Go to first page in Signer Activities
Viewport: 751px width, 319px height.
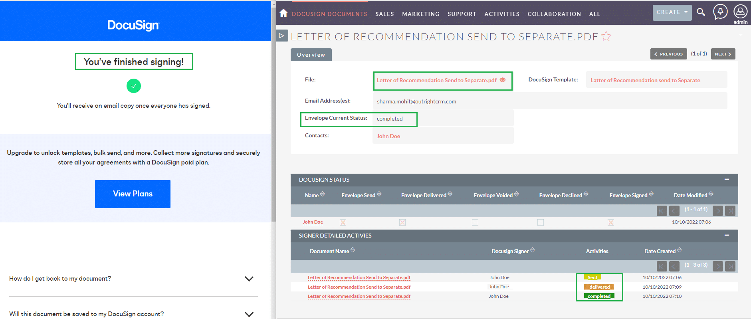point(662,266)
